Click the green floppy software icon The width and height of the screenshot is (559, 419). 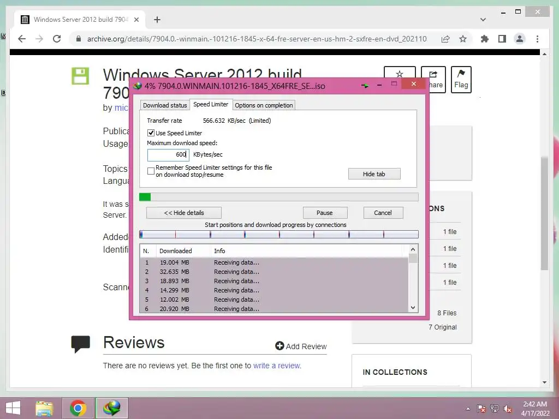click(x=80, y=76)
